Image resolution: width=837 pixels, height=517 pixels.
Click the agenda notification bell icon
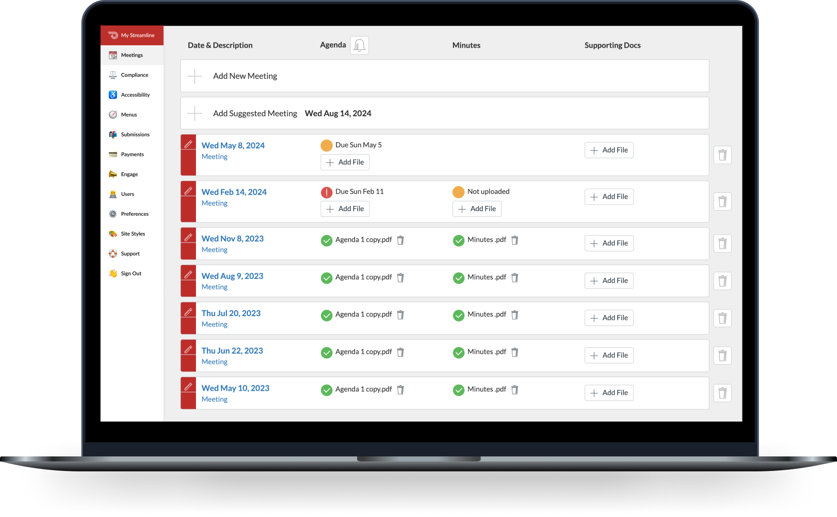click(359, 45)
